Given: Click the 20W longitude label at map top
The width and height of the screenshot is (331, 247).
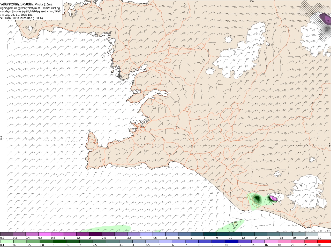Looking at the screenshot, I should point(252,1).
